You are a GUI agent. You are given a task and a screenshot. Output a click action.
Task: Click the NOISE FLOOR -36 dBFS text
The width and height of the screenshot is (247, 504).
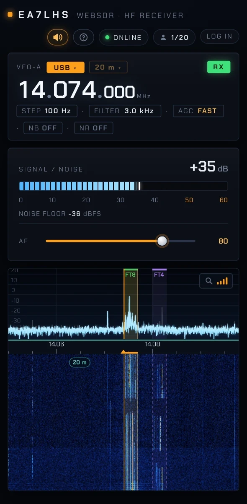click(x=60, y=214)
